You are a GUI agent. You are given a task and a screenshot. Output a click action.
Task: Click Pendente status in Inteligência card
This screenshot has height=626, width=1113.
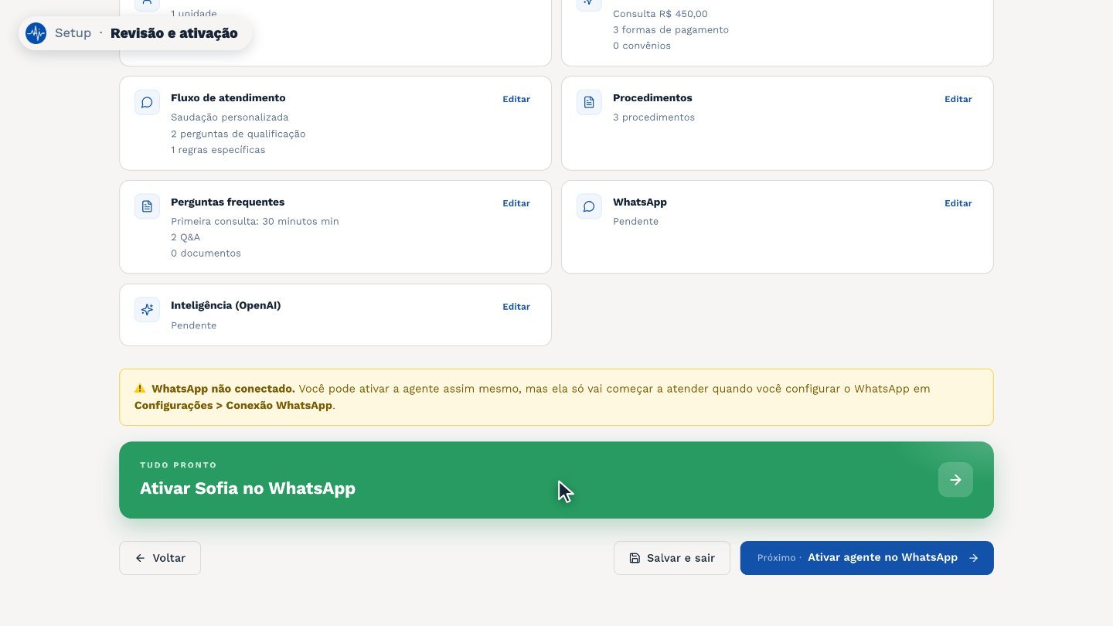[x=193, y=325]
